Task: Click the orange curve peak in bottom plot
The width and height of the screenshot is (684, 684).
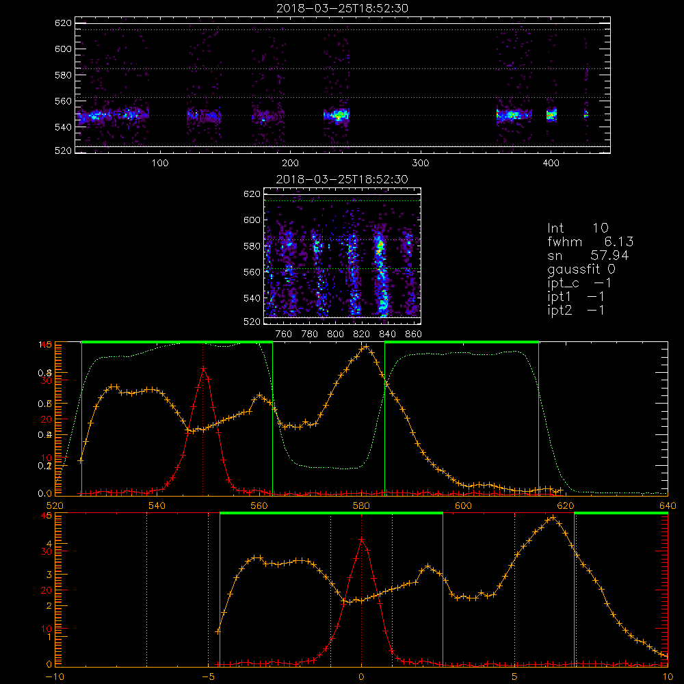Action: pos(553,518)
